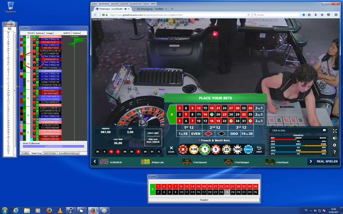Go back to the previous page in Firefox
Screen dimensions: 343x214
click(95, 15)
